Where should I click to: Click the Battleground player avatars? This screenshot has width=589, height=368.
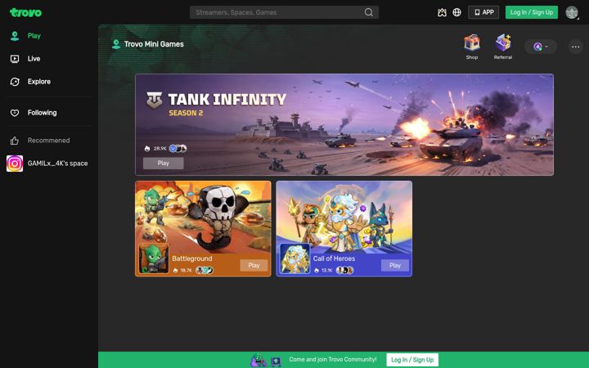[205, 271]
